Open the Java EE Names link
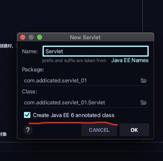Image resolution: width=163 pixels, height=161 pixels. [130, 60]
